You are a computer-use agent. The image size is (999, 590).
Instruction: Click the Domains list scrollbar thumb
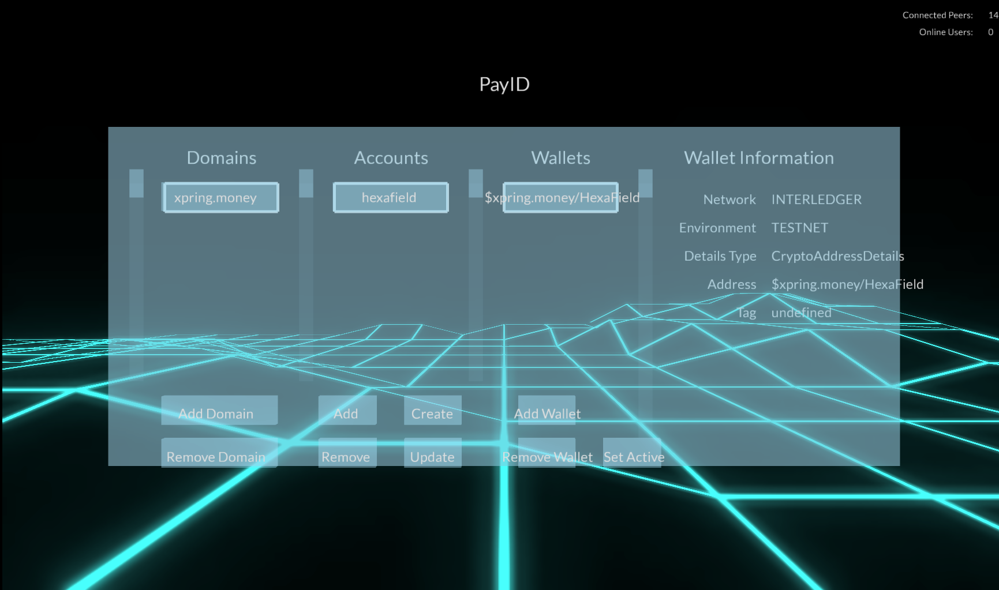[136, 183]
